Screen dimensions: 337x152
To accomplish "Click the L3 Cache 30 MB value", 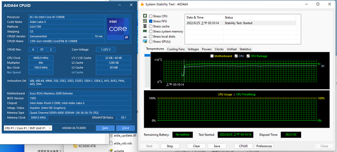I will [114, 68].
